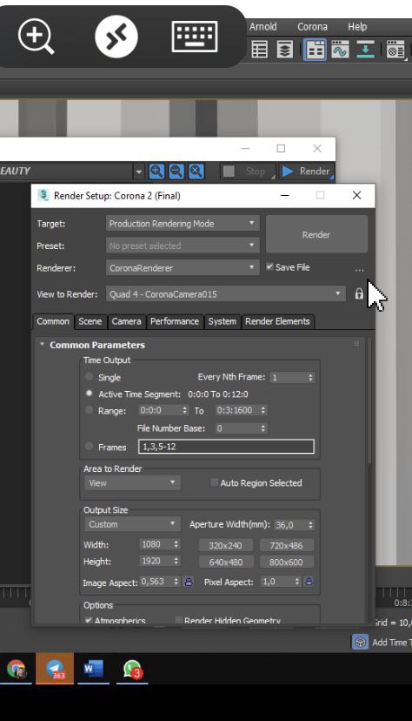The image size is (412, 721).
Task: Open the Scene Explorer toolbar icon
Action: (x=260, y=50)
